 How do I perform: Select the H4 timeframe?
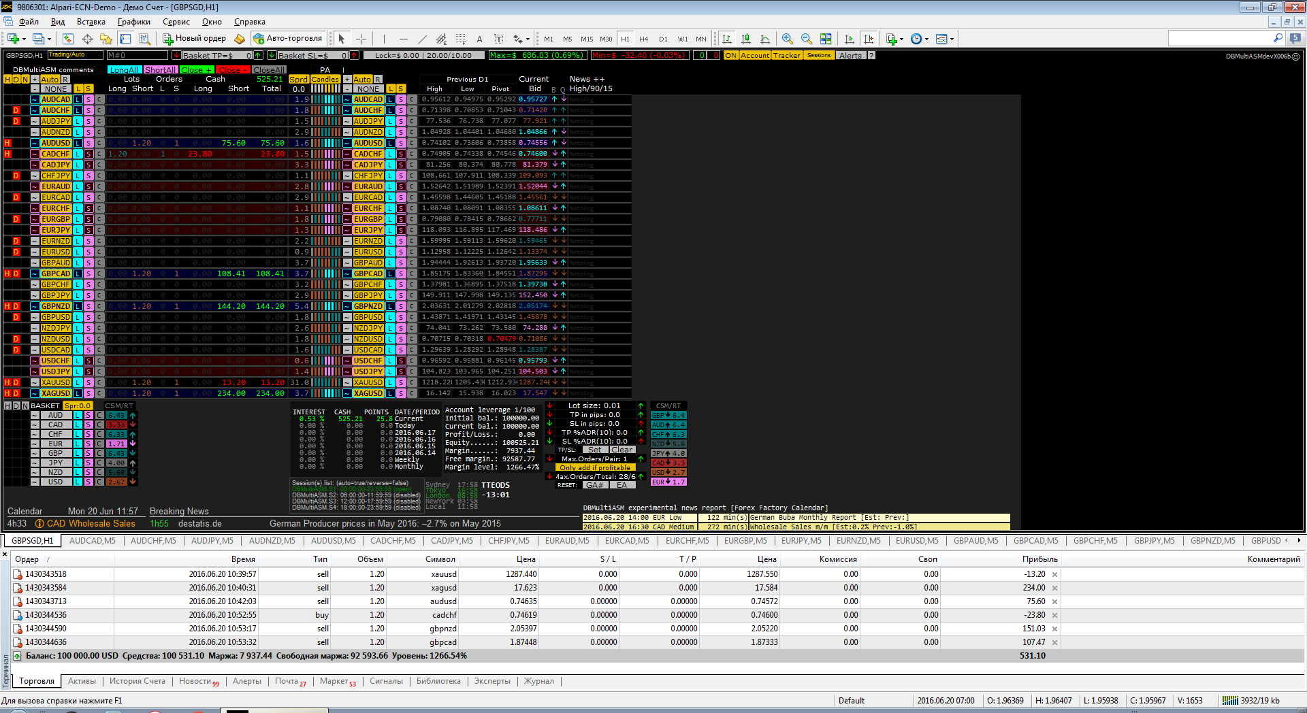coord(643,39)
